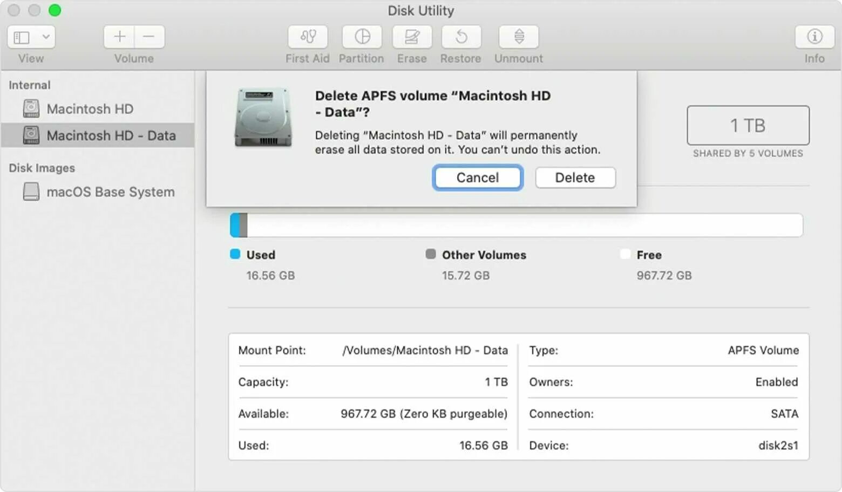Select the macOS Base System disk image
This screenshot has height=492, width=842.
[x=97, y=192]
